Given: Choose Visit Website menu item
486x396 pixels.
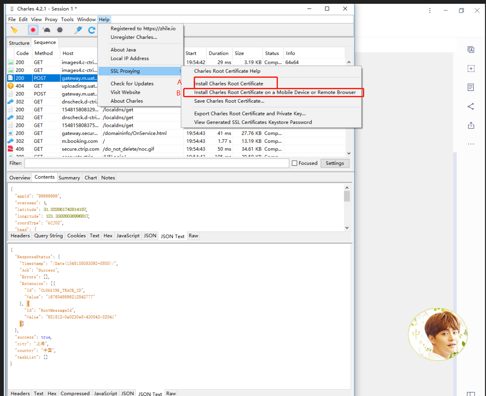Looking at the screenshot, I should click(125, 92).
